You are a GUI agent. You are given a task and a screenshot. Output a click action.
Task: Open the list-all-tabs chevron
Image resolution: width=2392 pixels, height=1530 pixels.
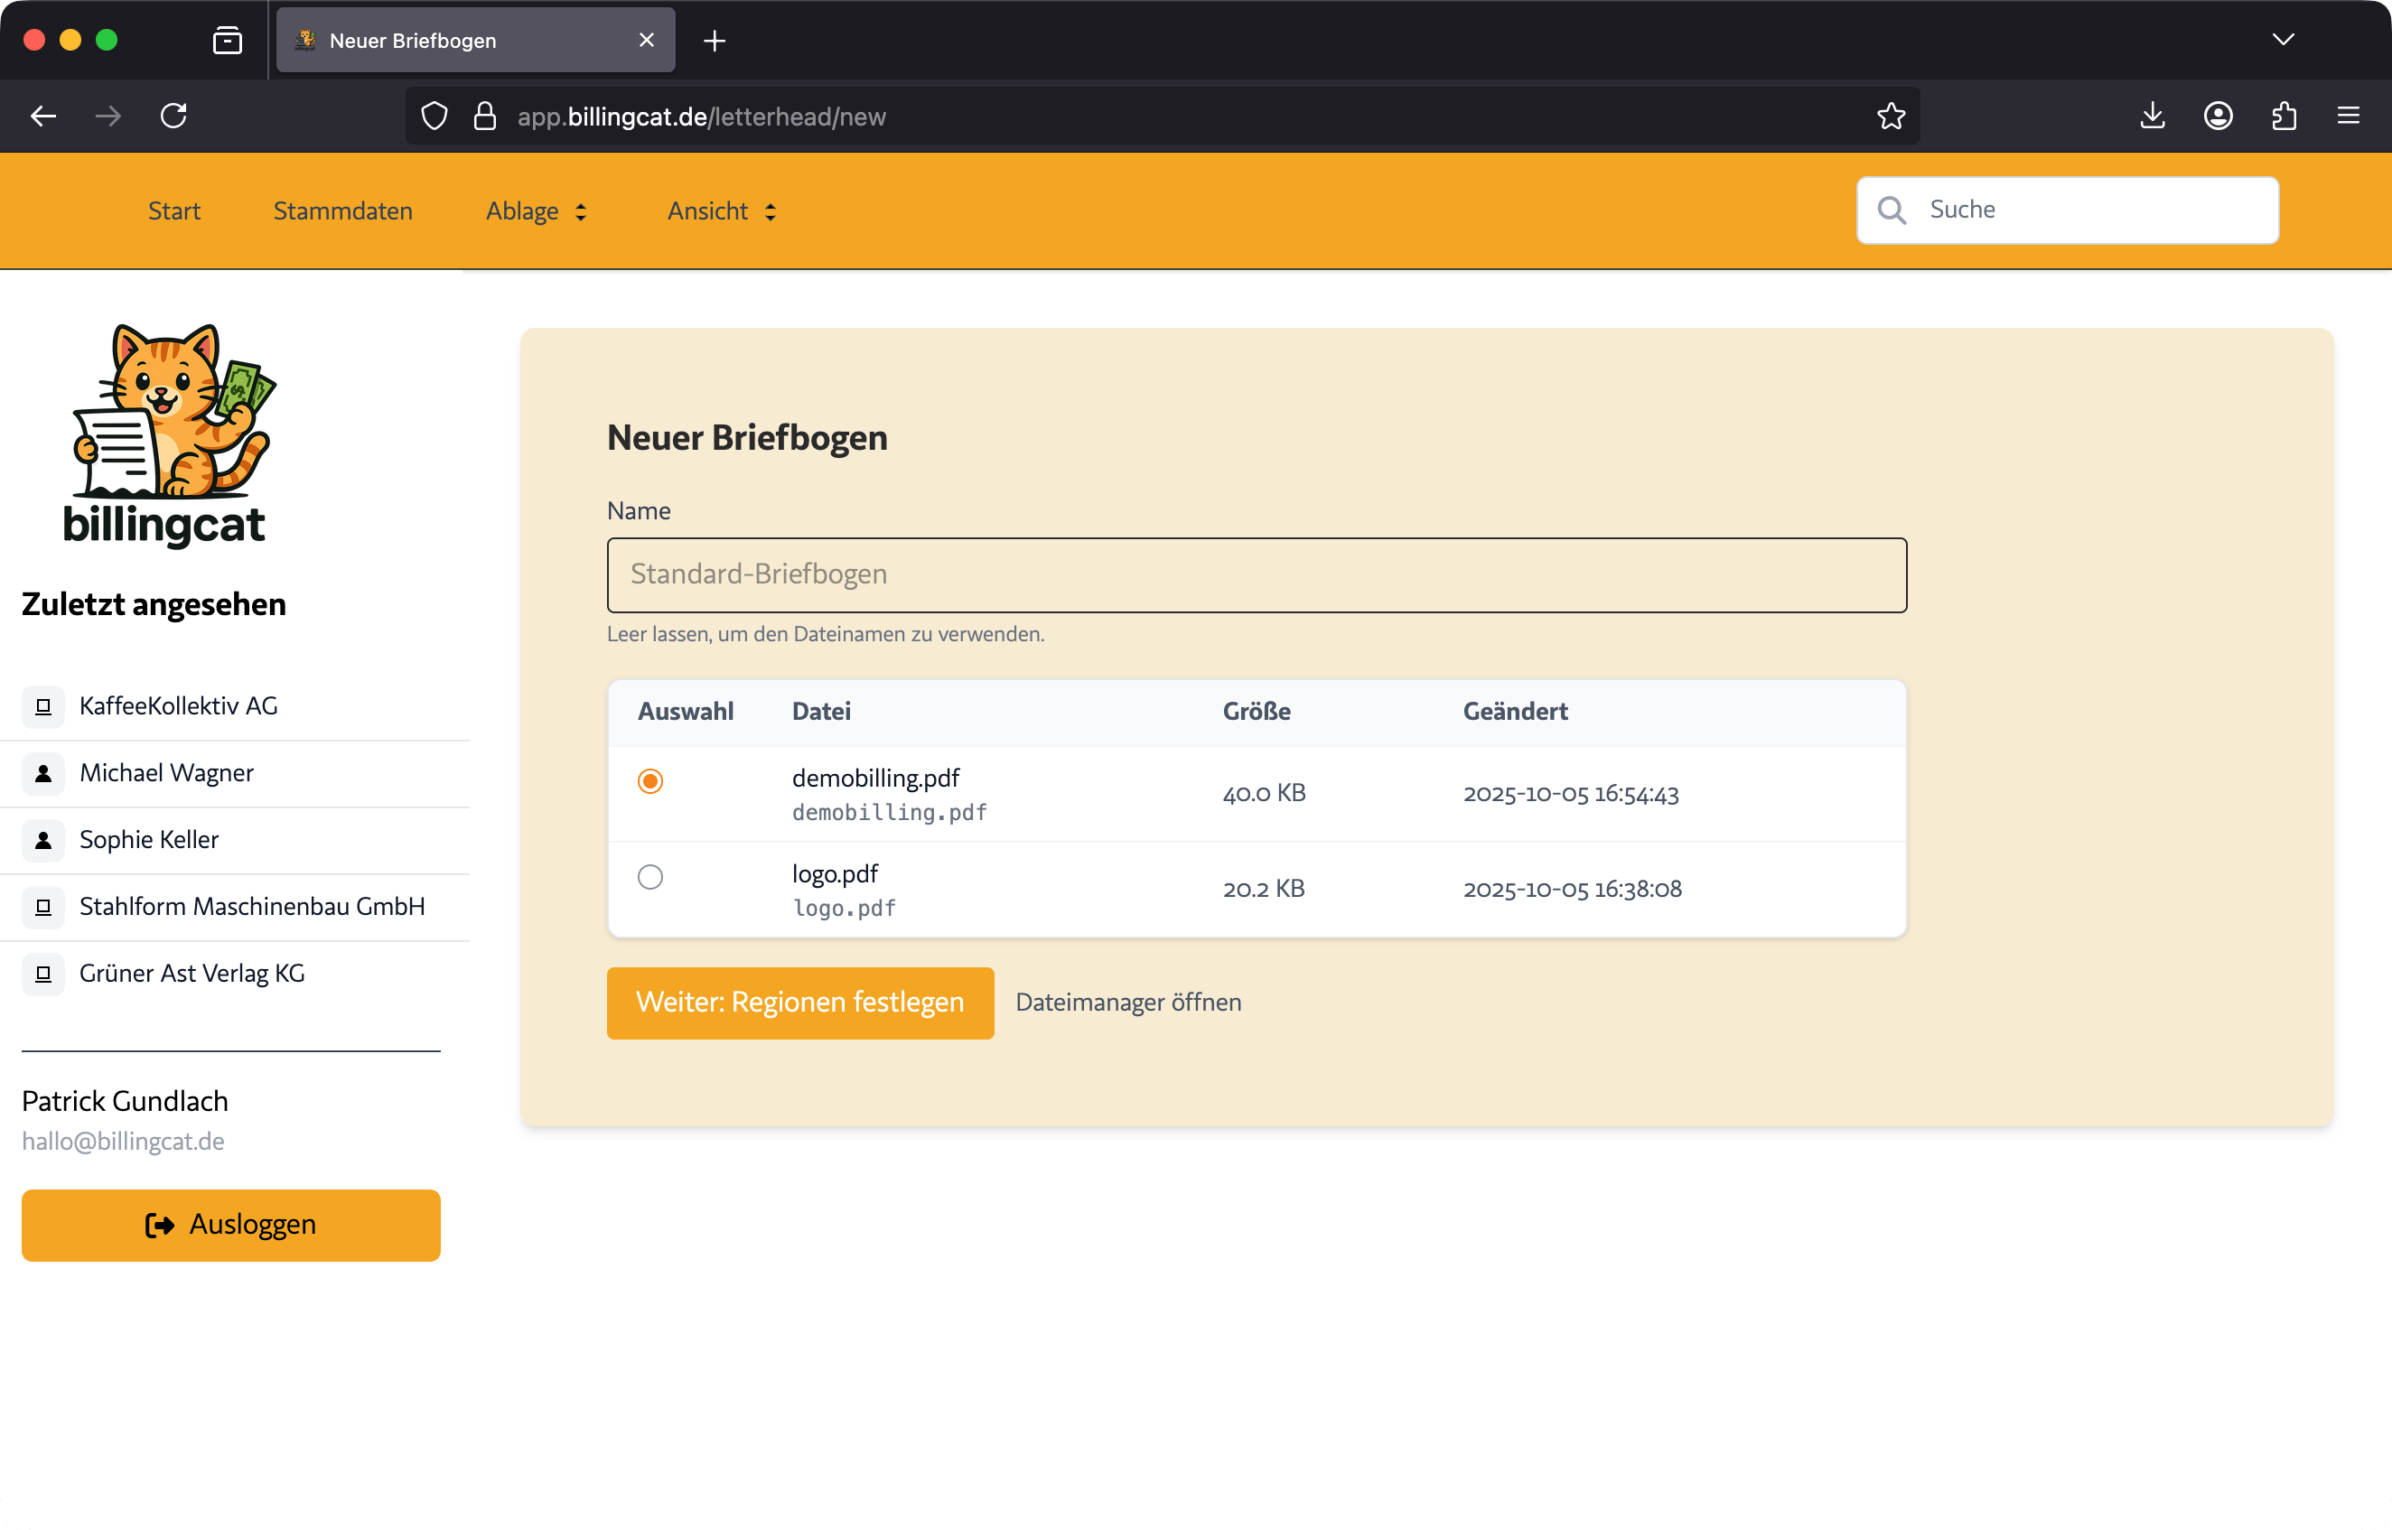[x=2283, y=40]
